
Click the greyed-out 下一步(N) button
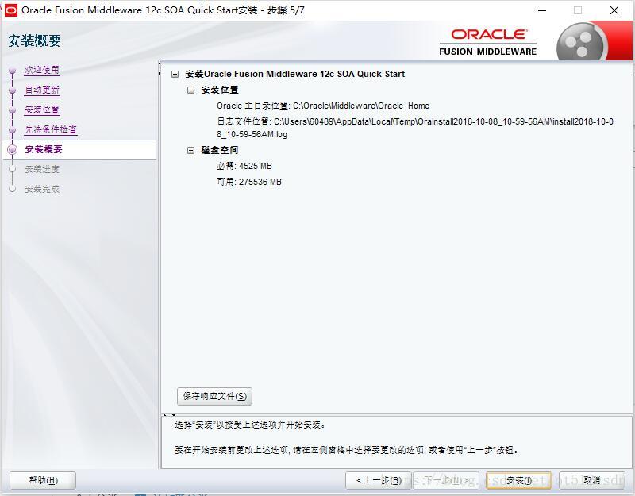[x=446, y=480]
